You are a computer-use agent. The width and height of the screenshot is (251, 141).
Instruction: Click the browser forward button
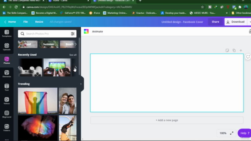coord(10,7)
